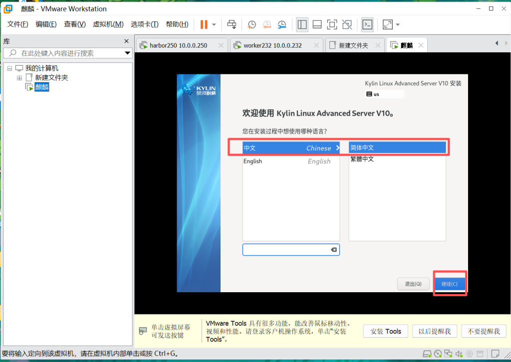The height and width of the screenshot is (362, 511).
Task: Click the 继续(C) continue button
Action: point(450,284)
